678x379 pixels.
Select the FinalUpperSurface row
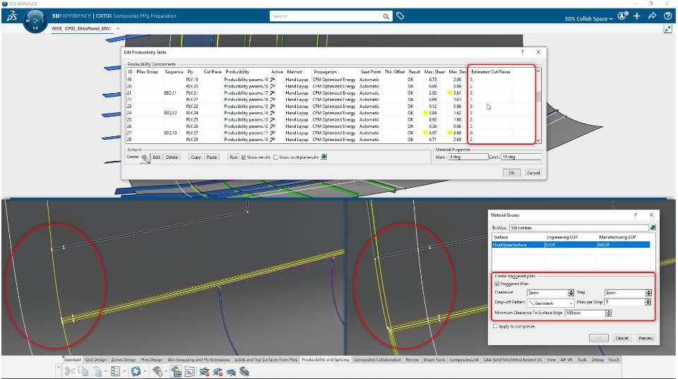pyautogui.click(x=571, y=245)
